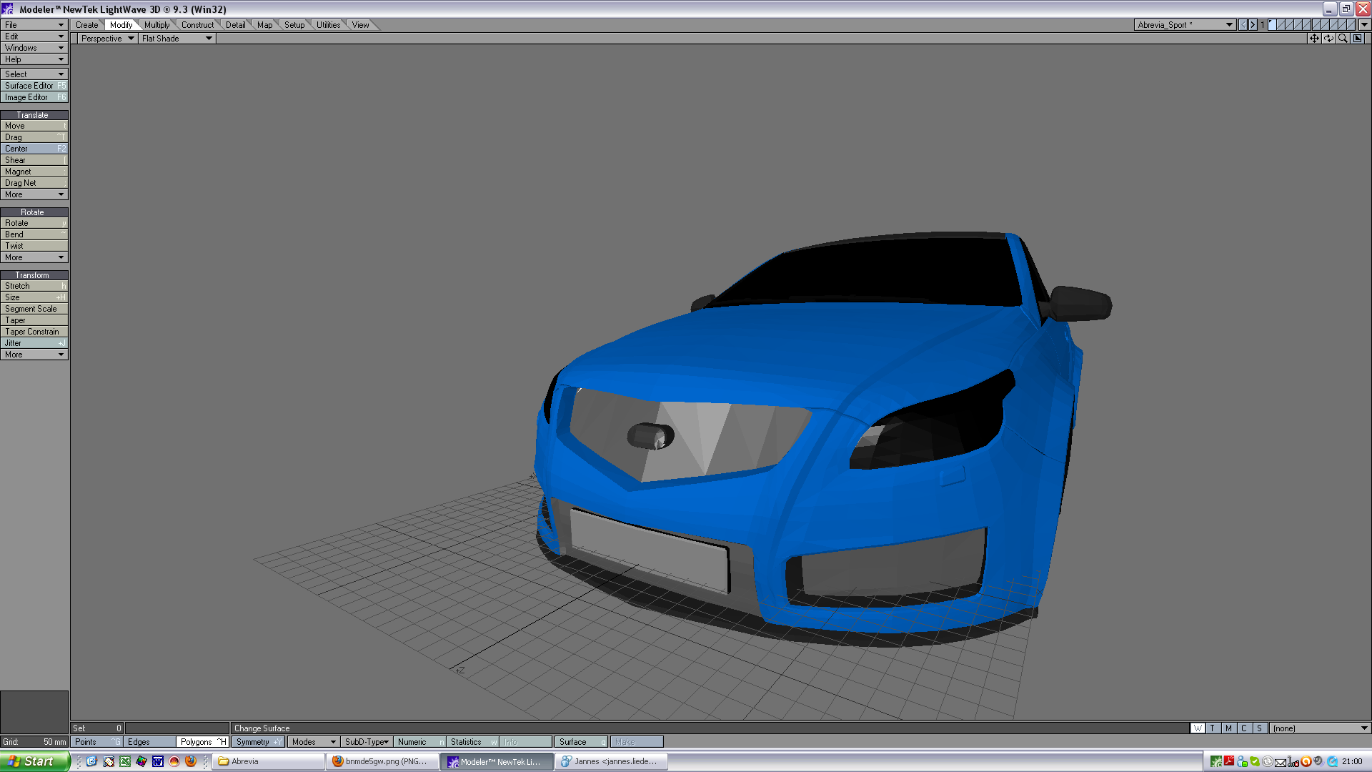
Task: Open the Windows menu
Action: click(34, 48)
